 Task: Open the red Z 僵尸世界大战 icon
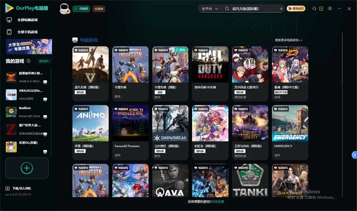[x=11, y=130]
